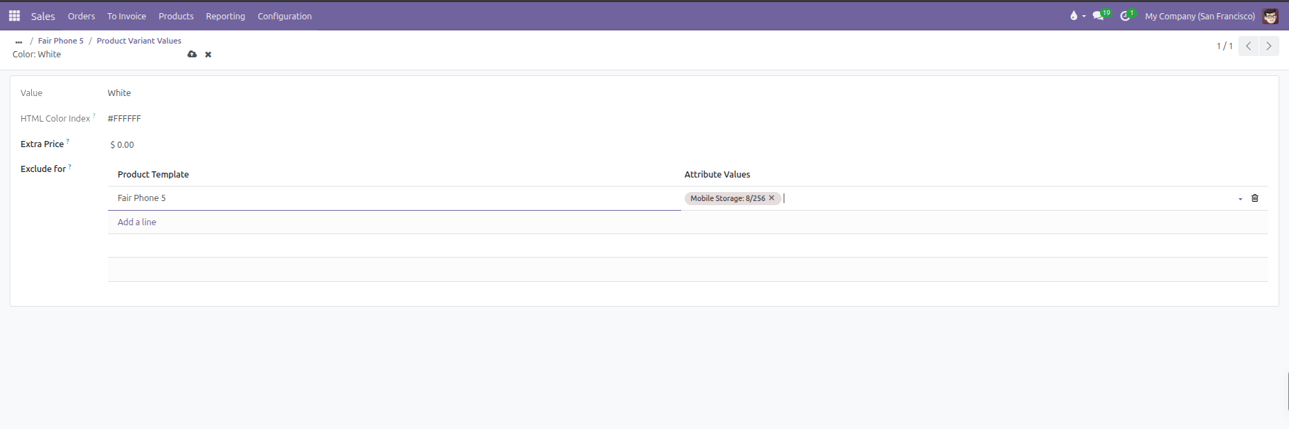Open the conversations chat icon with 19 badge
This screenshot has height=429, width=1289.
click(1101, 15)
